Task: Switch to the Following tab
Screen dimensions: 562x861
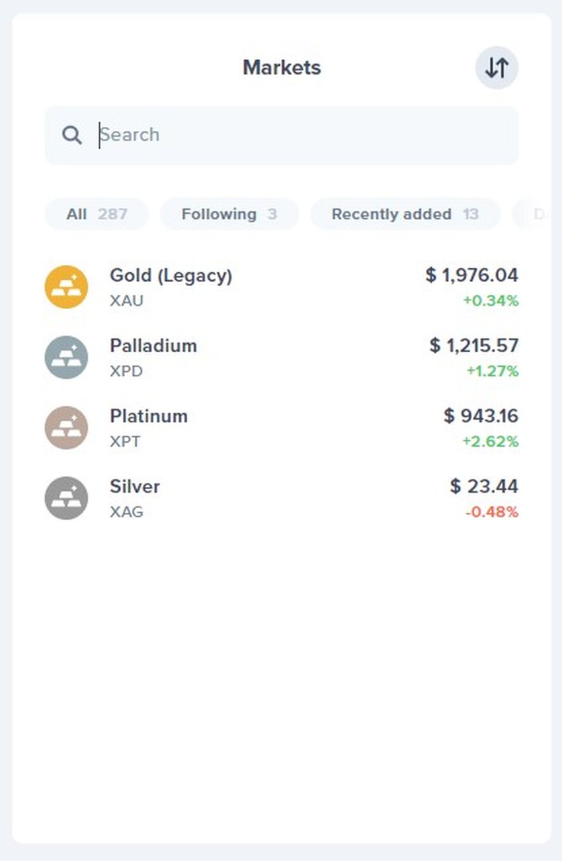Action: click(x=229, y=214)
